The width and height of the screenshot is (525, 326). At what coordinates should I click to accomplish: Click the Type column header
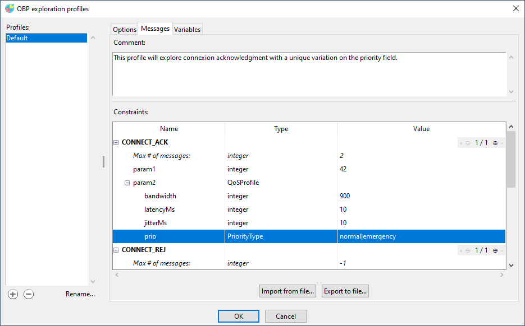(x=281, y=129)
